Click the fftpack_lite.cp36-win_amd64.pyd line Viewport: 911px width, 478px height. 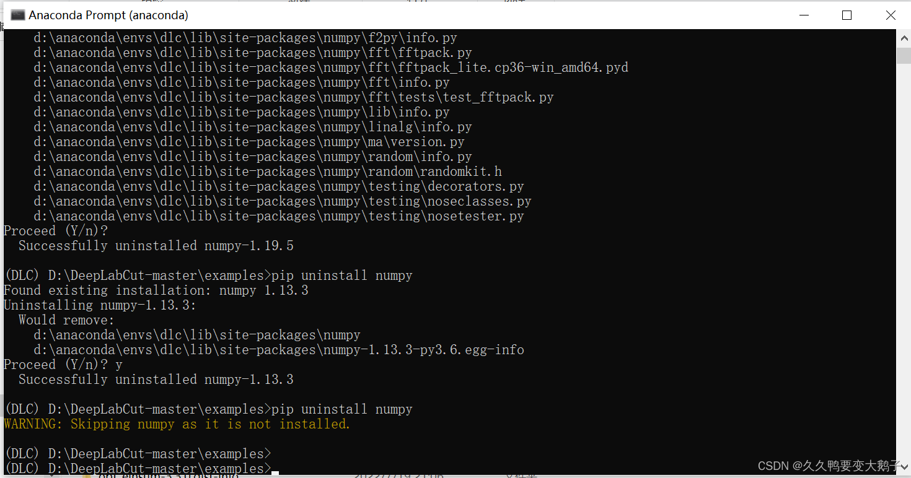coord(331,67)
